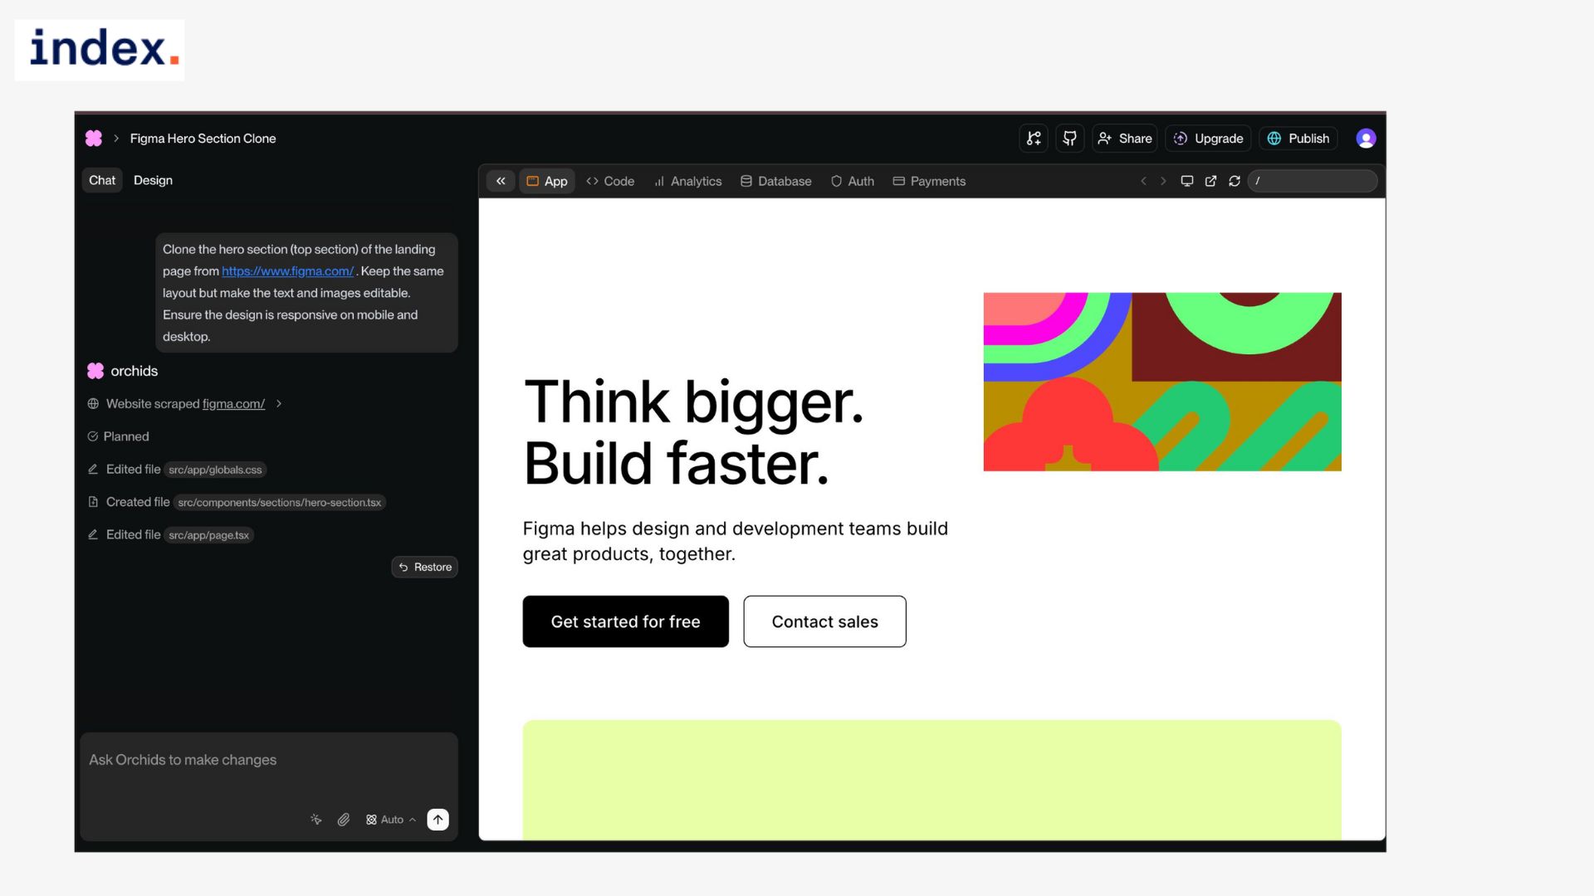
Task: Open the GitHub integration icon
Action: coord(1070,139)
